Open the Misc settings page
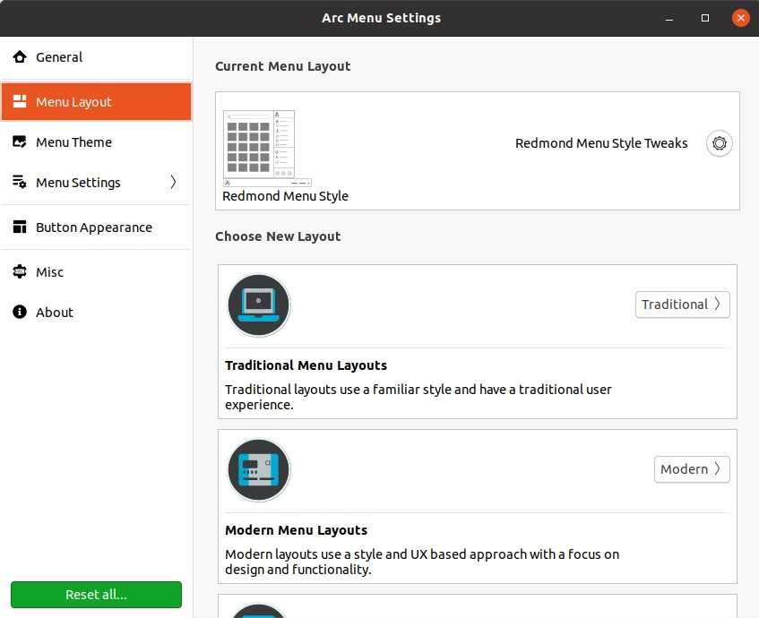The width and height of the screenshot is (759, 618). pos(50,272)
